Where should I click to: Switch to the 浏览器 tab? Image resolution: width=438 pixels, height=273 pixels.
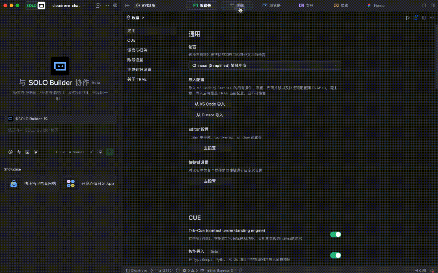272,6
